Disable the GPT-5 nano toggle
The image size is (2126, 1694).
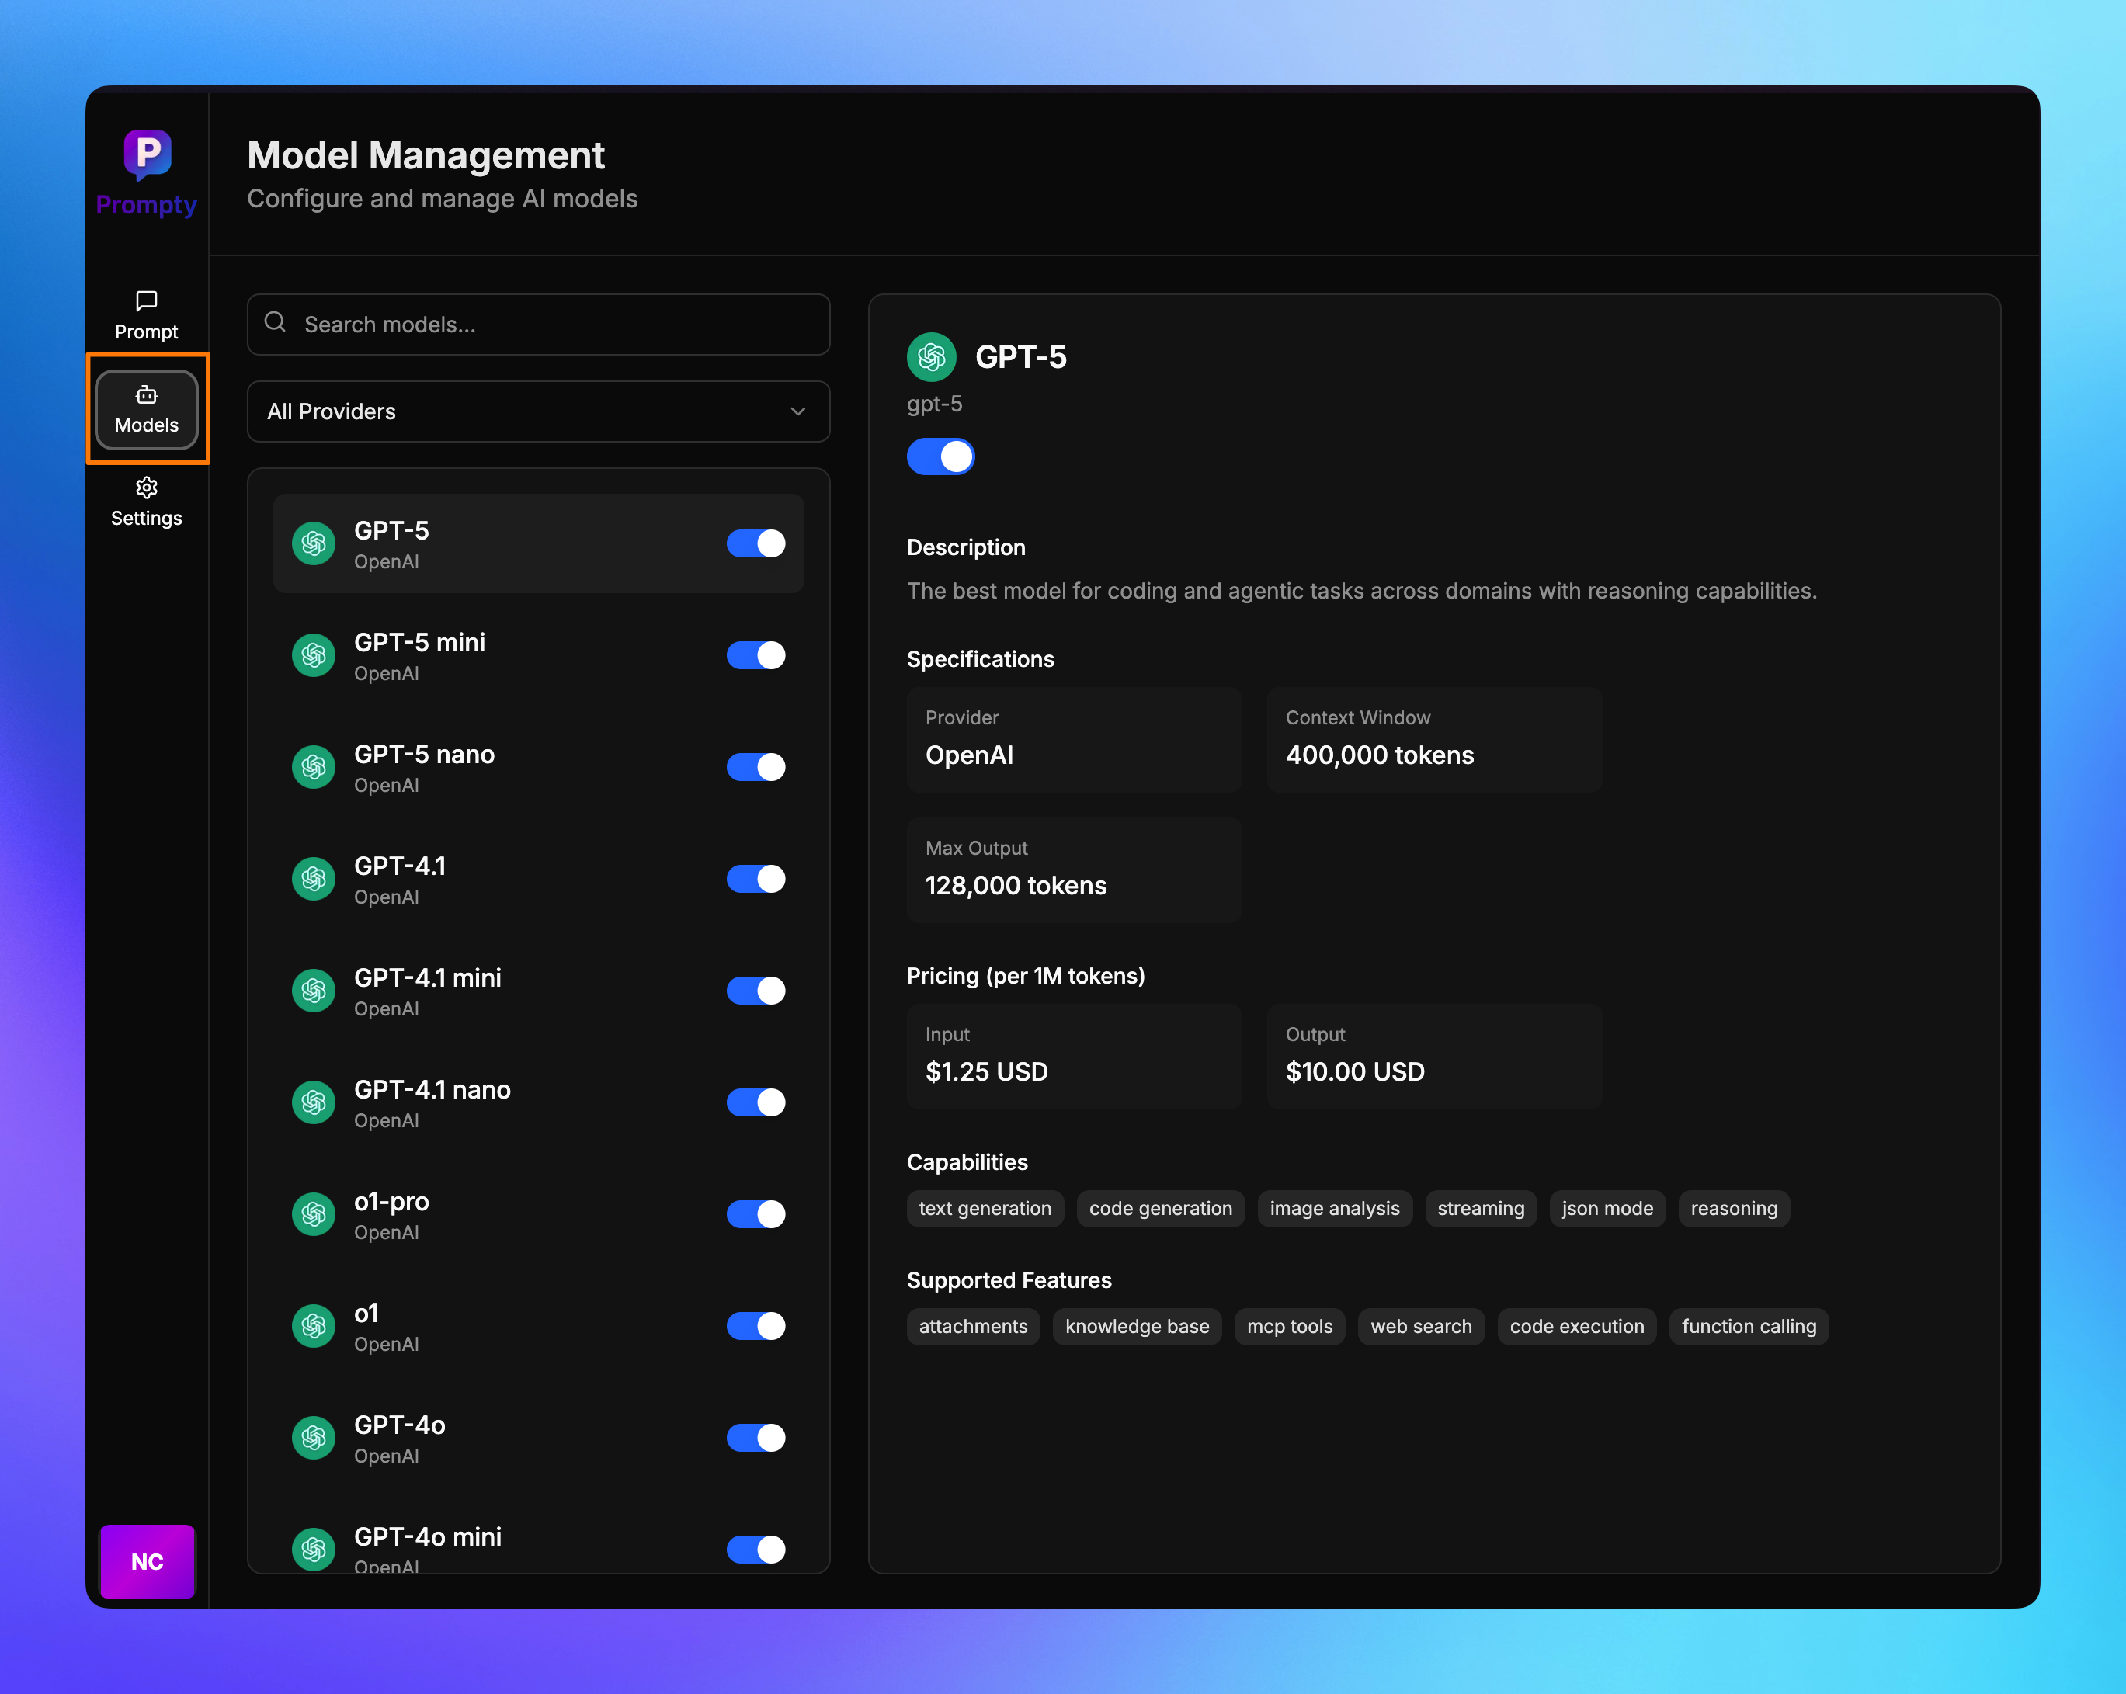pos(756,767)
